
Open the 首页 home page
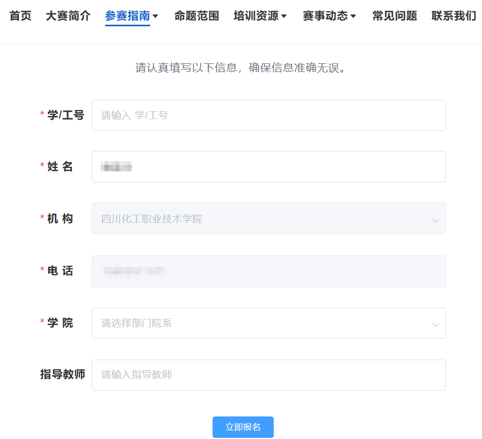[x=20, y=16]
